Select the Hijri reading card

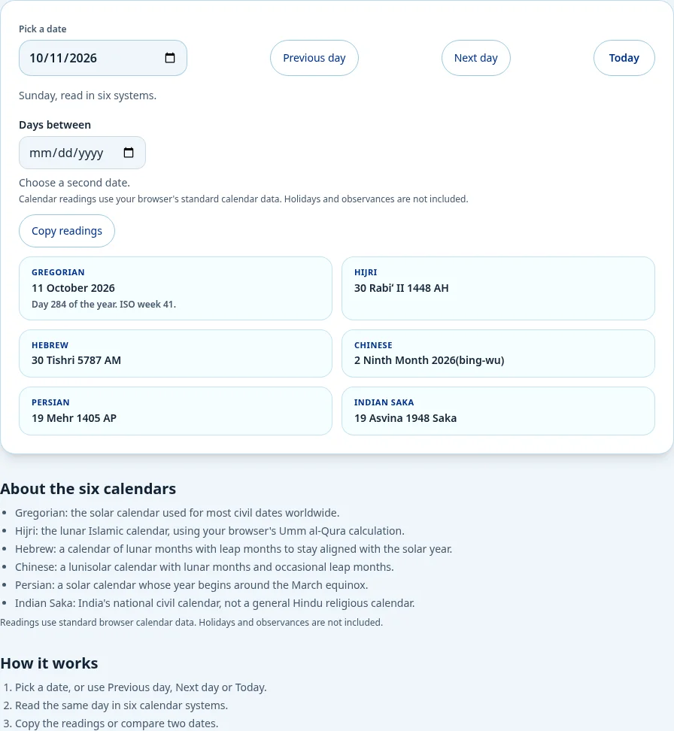(498, 288)
